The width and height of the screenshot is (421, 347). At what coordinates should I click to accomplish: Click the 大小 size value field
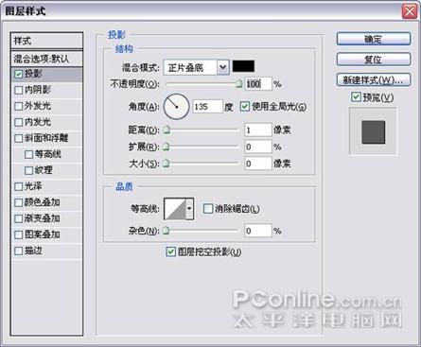[x=258, y=164]
